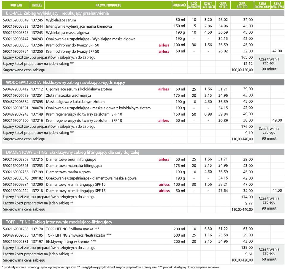Click the POJEMNOŚĆ column header
This screenshot has width=285, height=269.
(x=180, y=5)
